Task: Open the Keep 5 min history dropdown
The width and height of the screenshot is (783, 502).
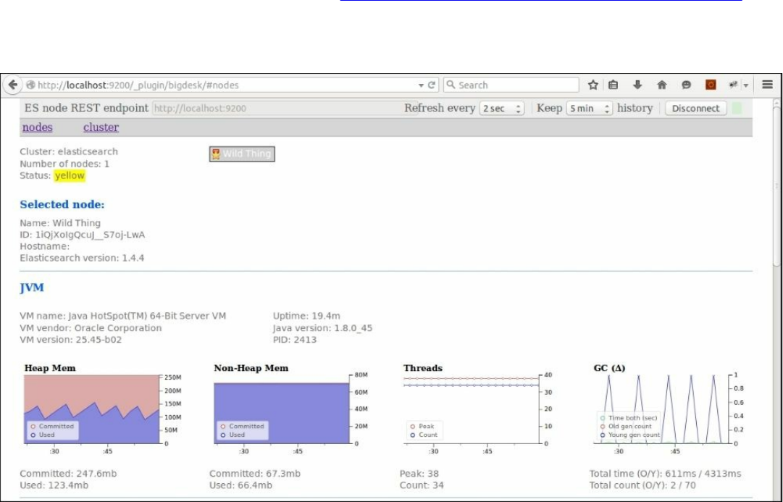Action: pos(590,109)
